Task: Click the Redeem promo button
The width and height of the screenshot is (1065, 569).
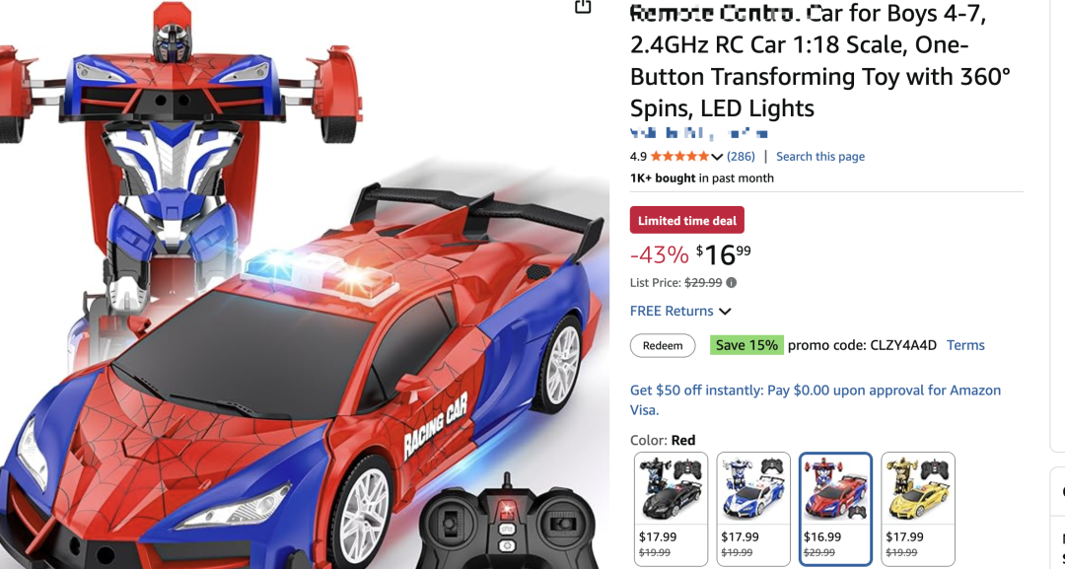Action: click(x=663, y=345)
